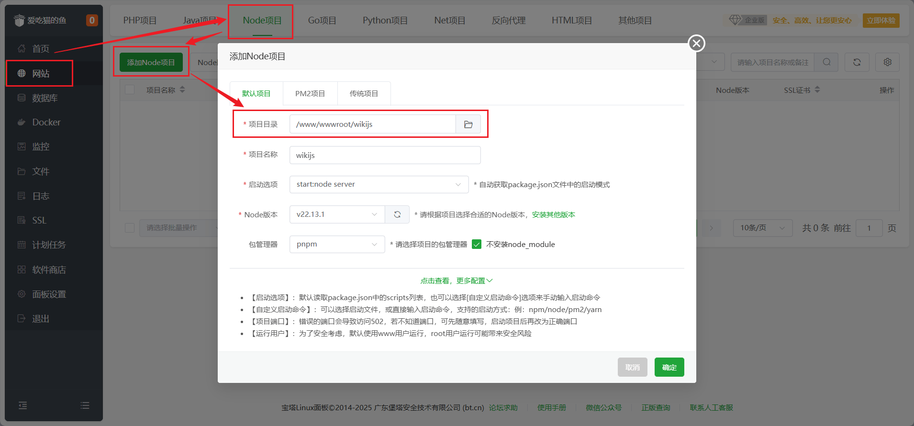This screenshot has width=914, height=426.
Task: Toggle the select-all checkbox in table header
Action: [x=130, y=90]
